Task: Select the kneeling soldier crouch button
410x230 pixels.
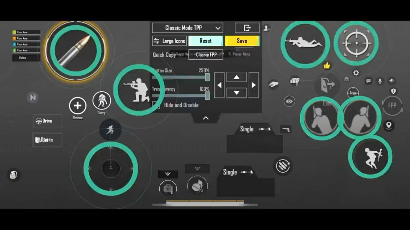Action: [x=139, y=90]
